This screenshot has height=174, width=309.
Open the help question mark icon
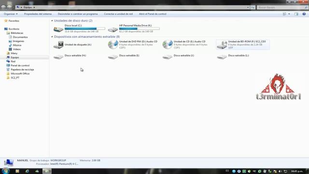tap(304, 14)
